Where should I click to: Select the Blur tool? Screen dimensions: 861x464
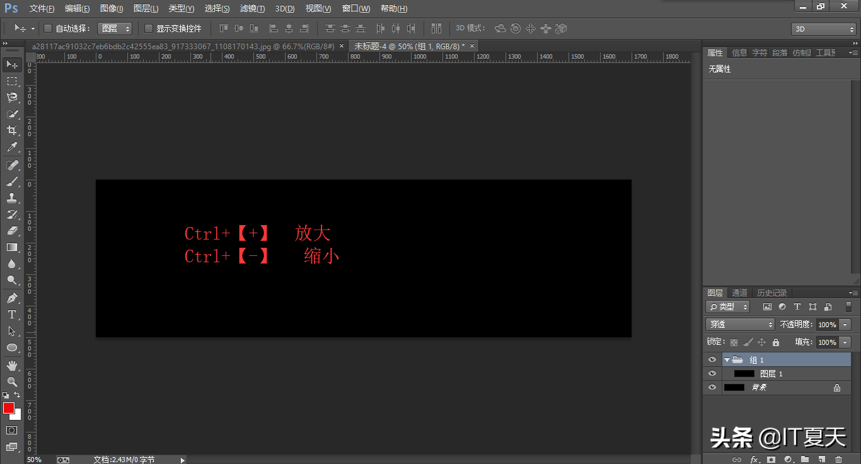(12, 264)
